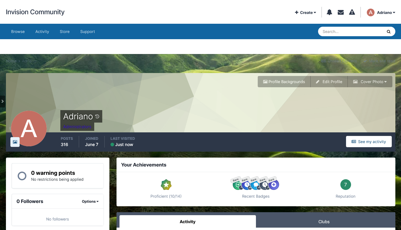The width and height of the screenshot is (401, 230).
Task: Open the Browse menu
Action: (x=18, y=31)
